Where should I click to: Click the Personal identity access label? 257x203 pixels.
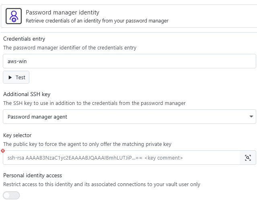(33, 176)
